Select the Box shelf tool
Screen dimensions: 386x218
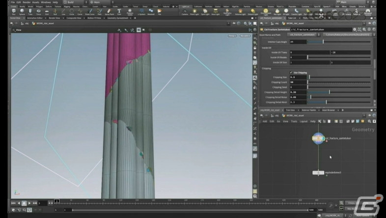(14, 12)
